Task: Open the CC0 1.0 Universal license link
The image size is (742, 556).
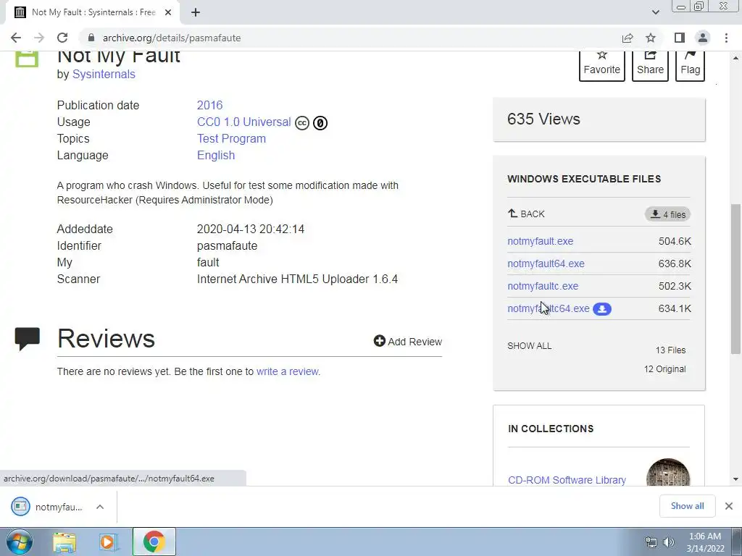Action: click(243, 122)
